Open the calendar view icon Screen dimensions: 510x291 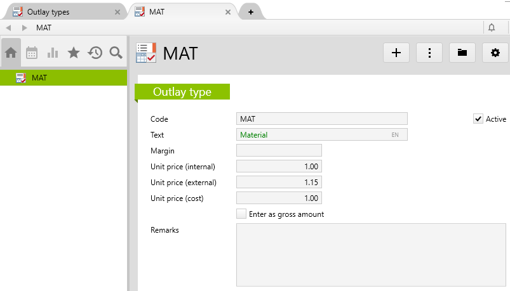pos(32,53)
